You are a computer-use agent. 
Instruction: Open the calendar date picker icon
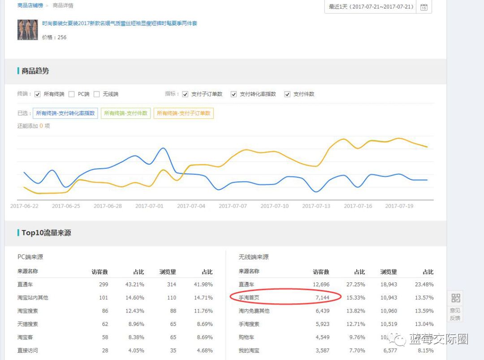click(x=423, y=7)
